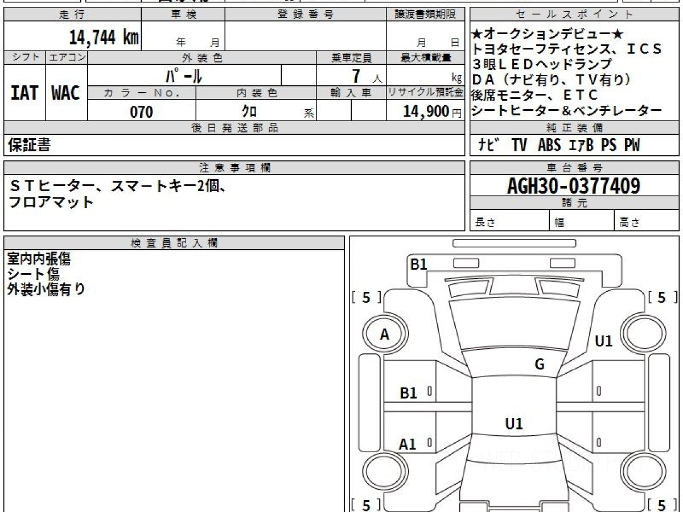
Task: Select the トヨタセーフティセンス、ICS line
Action: [x=567, y=49]
